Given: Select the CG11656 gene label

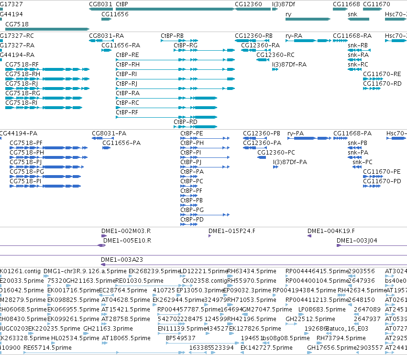Looking at the screenshot, I should (115, 14).
